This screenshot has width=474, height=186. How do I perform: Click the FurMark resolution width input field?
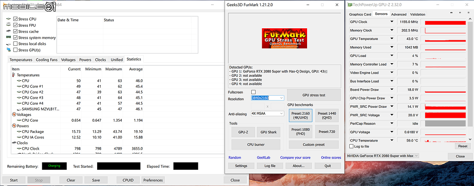258,106
